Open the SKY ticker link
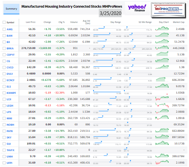 pyautogui.click(x=9, y=137)
